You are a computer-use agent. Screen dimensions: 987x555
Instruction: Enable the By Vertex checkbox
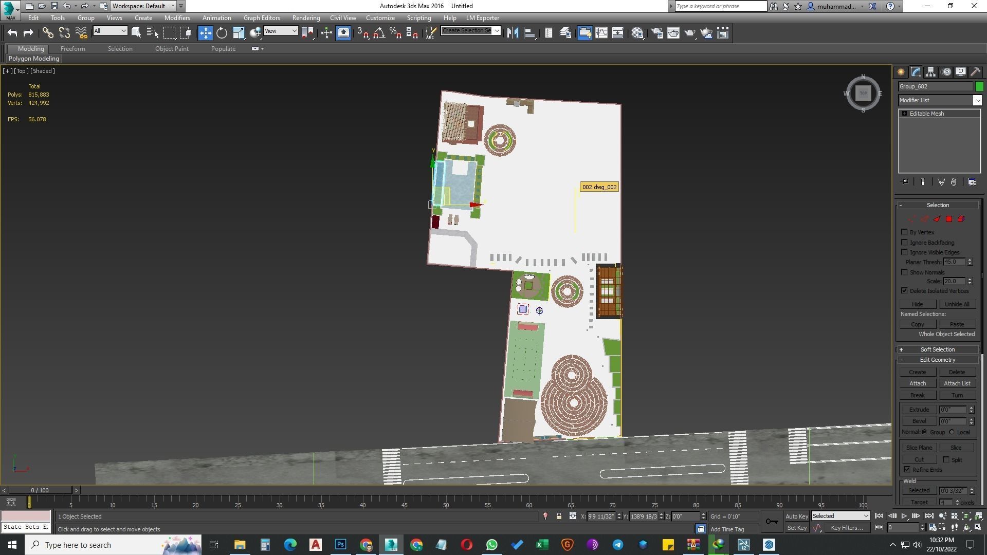pos(905,232)
